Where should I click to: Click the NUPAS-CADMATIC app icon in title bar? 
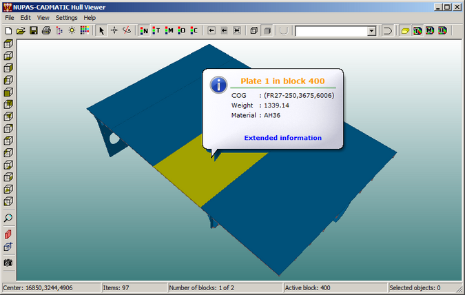click(x=8, y=7)
